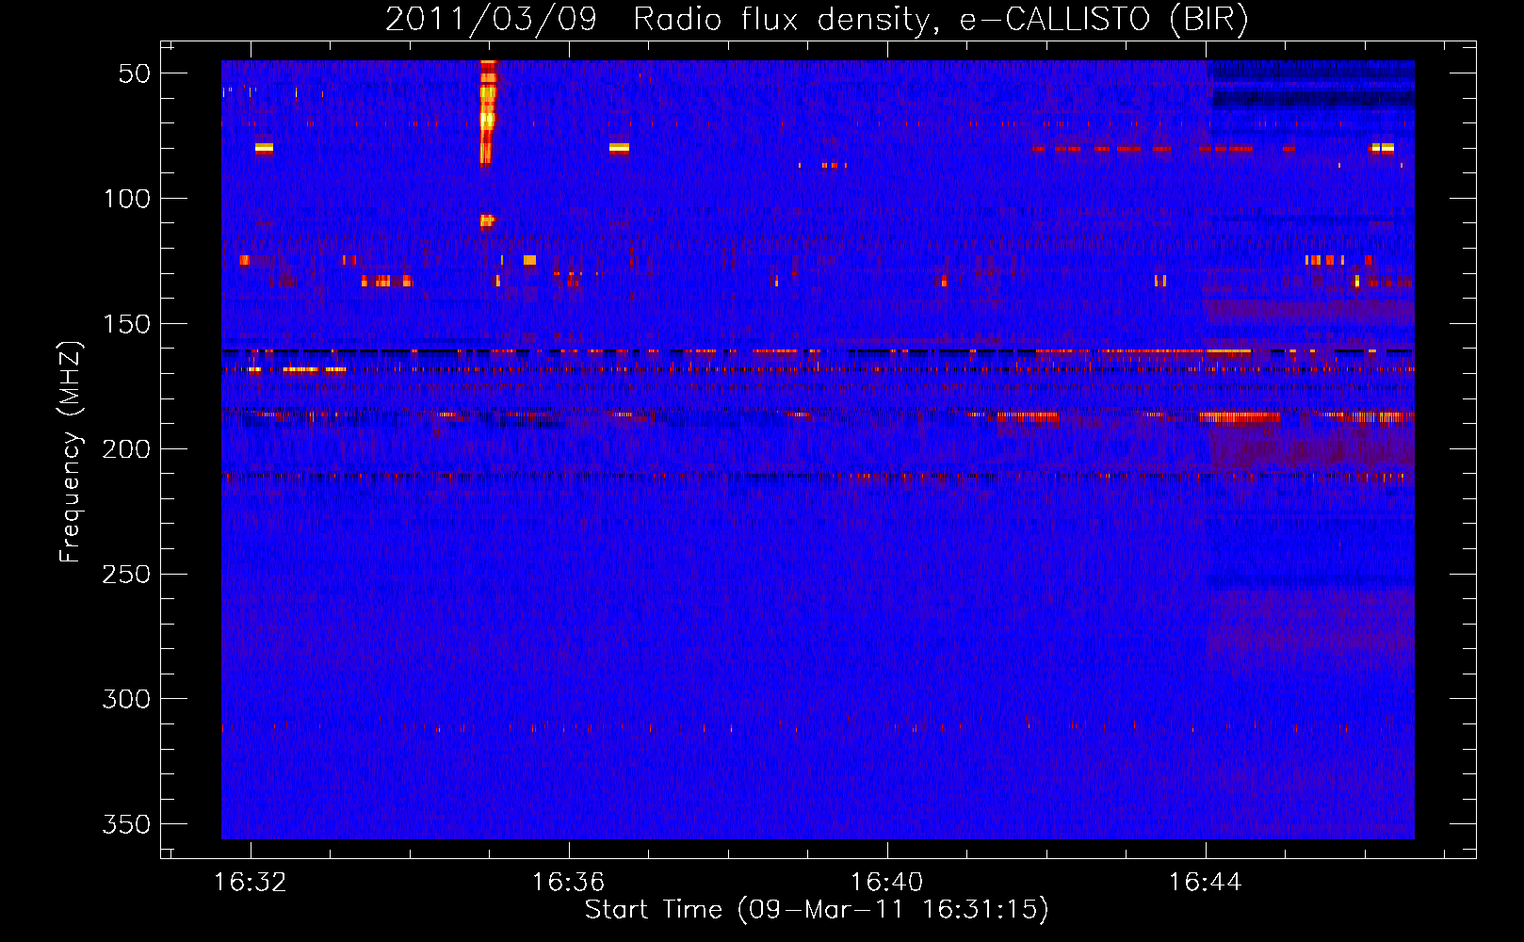Click the "Start Time (09-Mar-11 16:31:15)" label

coord(817,910)
